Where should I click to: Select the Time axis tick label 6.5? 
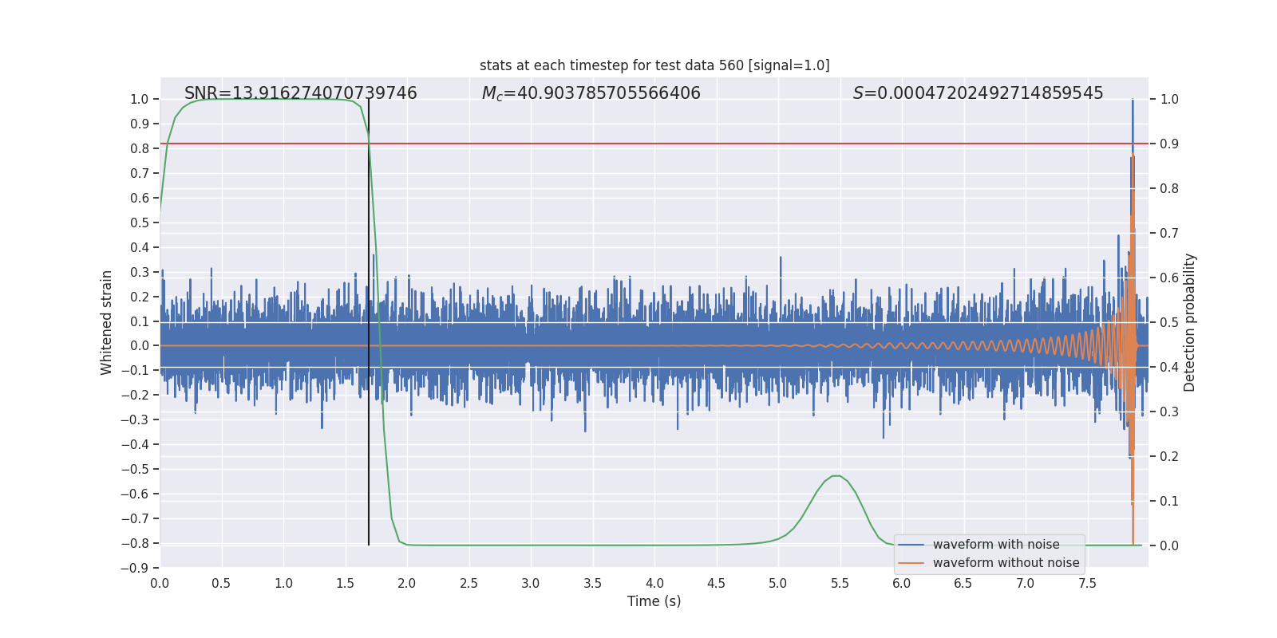(x=963, y=583)
